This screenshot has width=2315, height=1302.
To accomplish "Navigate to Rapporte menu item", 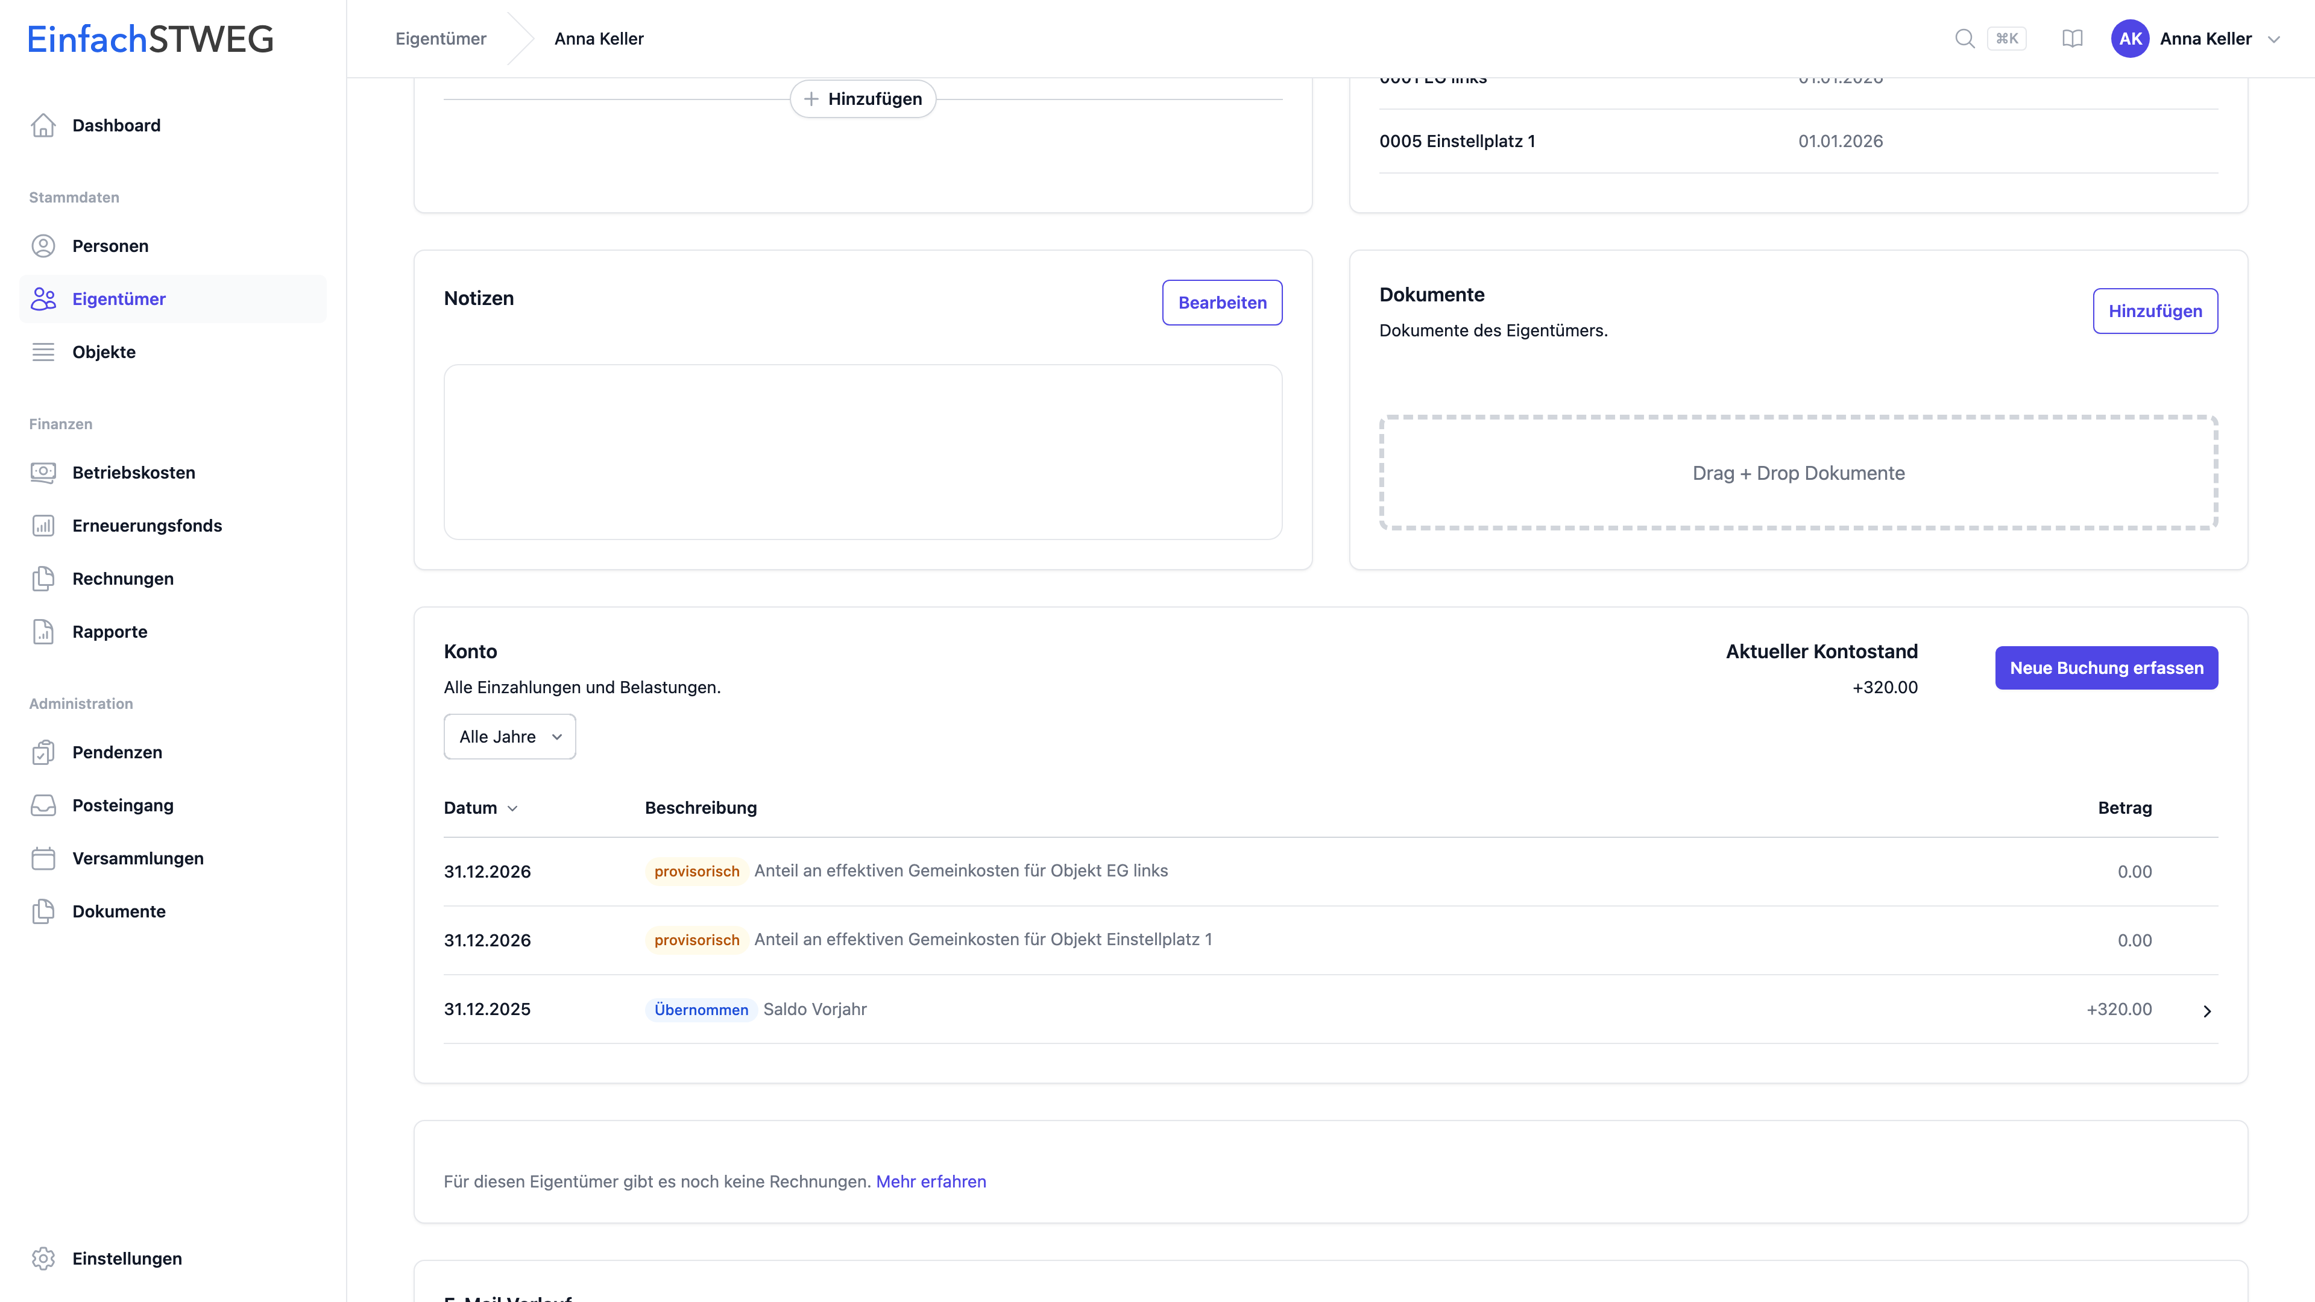I will (110, 632).
